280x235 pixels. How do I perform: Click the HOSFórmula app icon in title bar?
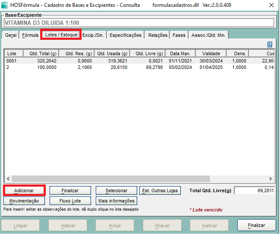coord(5,5)
